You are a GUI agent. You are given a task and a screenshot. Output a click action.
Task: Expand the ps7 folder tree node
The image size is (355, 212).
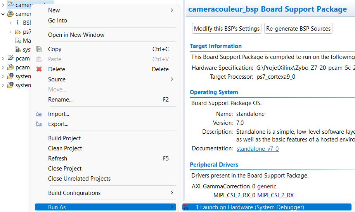point(10,32)
